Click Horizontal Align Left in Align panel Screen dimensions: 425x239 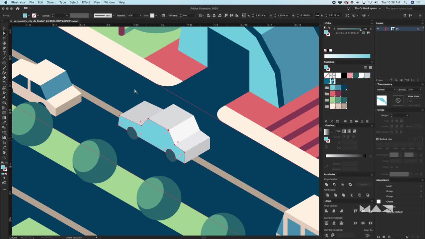tap(326, 211)
